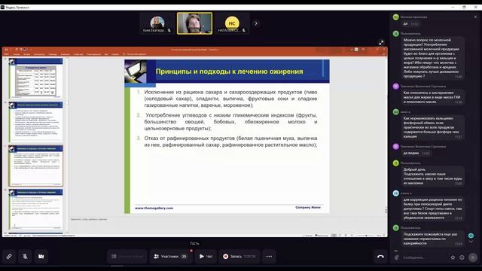Click the Сообщение message input field
Screen dimensions: 482x271
(x=424, y=257)
